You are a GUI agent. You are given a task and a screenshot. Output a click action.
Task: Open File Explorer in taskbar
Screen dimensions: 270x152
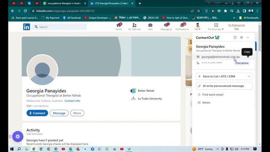[x=27, y=149]
